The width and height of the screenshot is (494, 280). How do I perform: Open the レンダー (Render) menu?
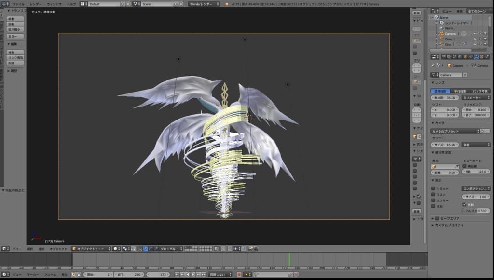(35, 4)
